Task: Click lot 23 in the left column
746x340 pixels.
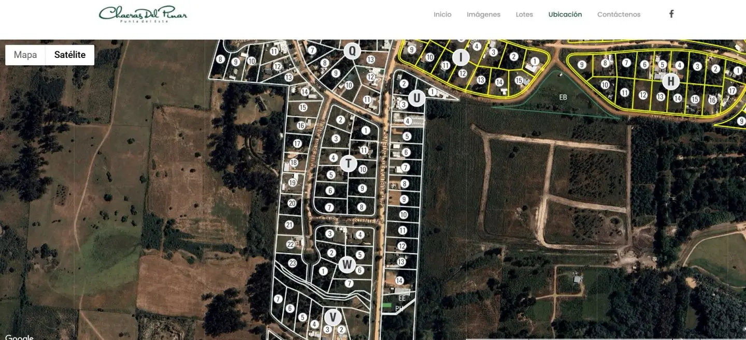Action: (x=292, y=263)
